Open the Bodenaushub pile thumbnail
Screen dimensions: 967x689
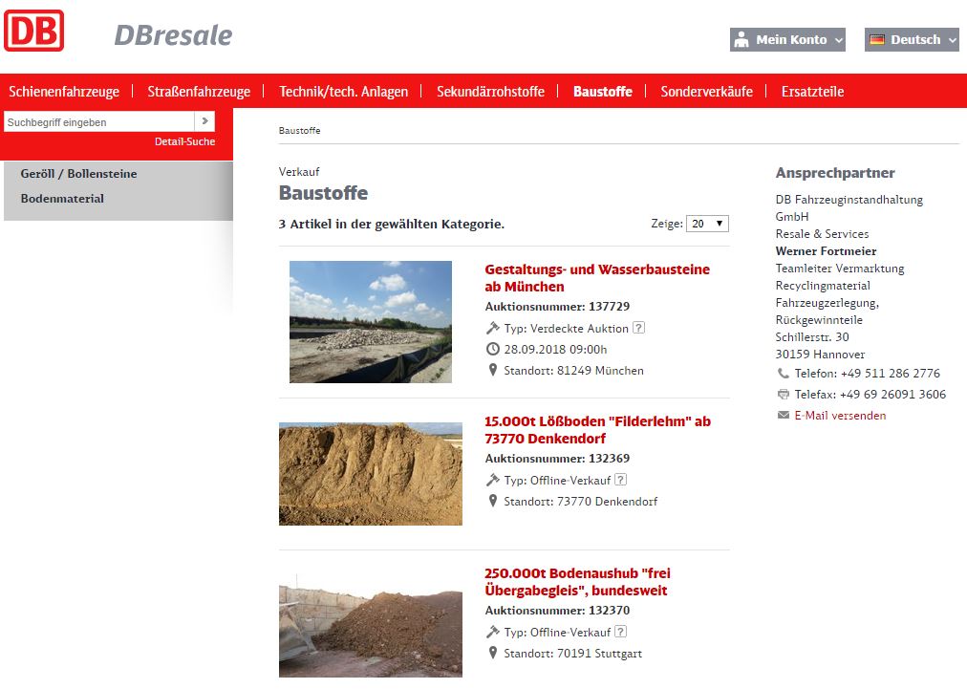pyautogui.click(x=371, y=626)
